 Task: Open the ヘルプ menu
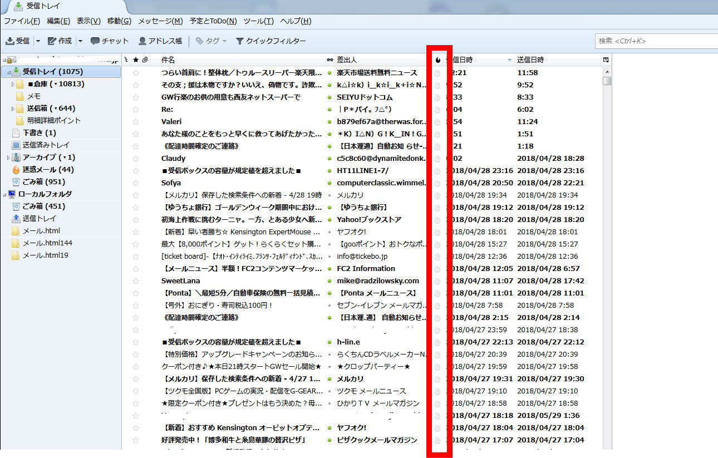[x=296, y=21]
